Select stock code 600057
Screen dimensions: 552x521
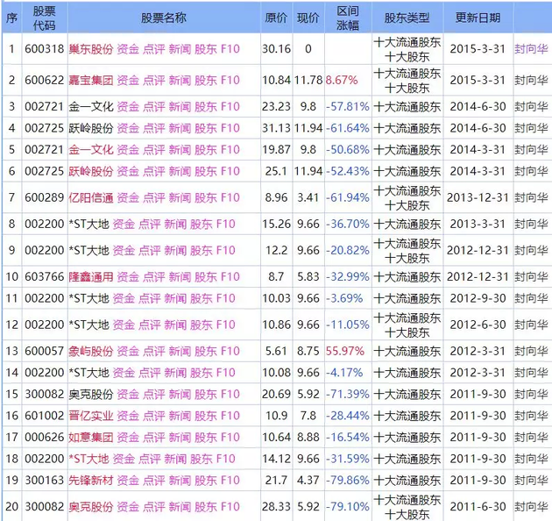pos(45,351)
